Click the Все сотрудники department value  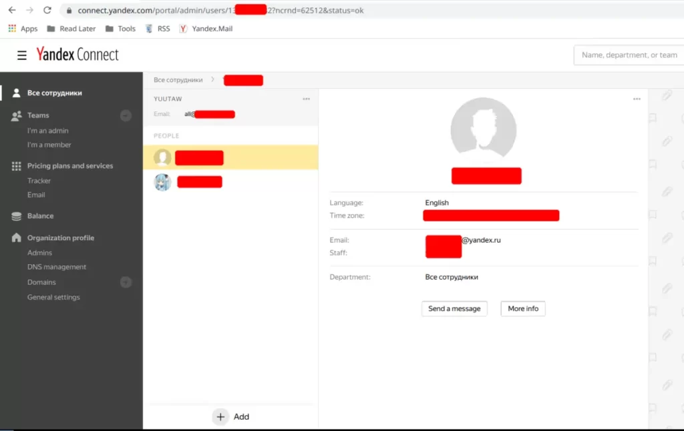(452, 277)
